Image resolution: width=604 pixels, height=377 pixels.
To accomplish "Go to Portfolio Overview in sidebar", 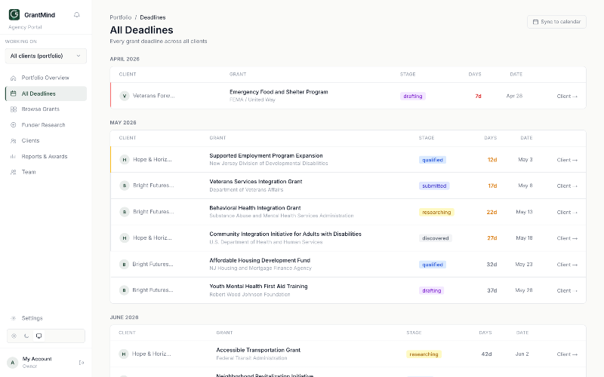I will (46, 78).
